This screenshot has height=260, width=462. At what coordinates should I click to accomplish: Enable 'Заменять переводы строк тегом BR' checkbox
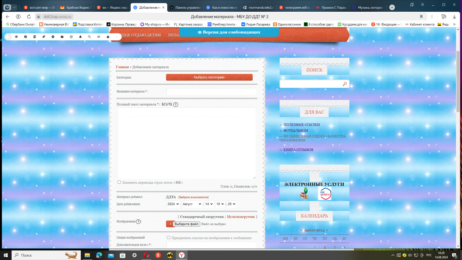119,182
